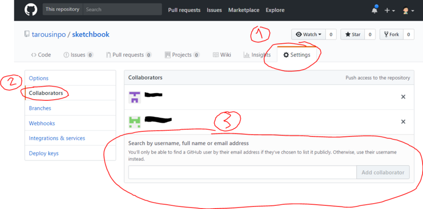
Task: Click 'Search by username, full name or email address'
Action: pos(189,143)
